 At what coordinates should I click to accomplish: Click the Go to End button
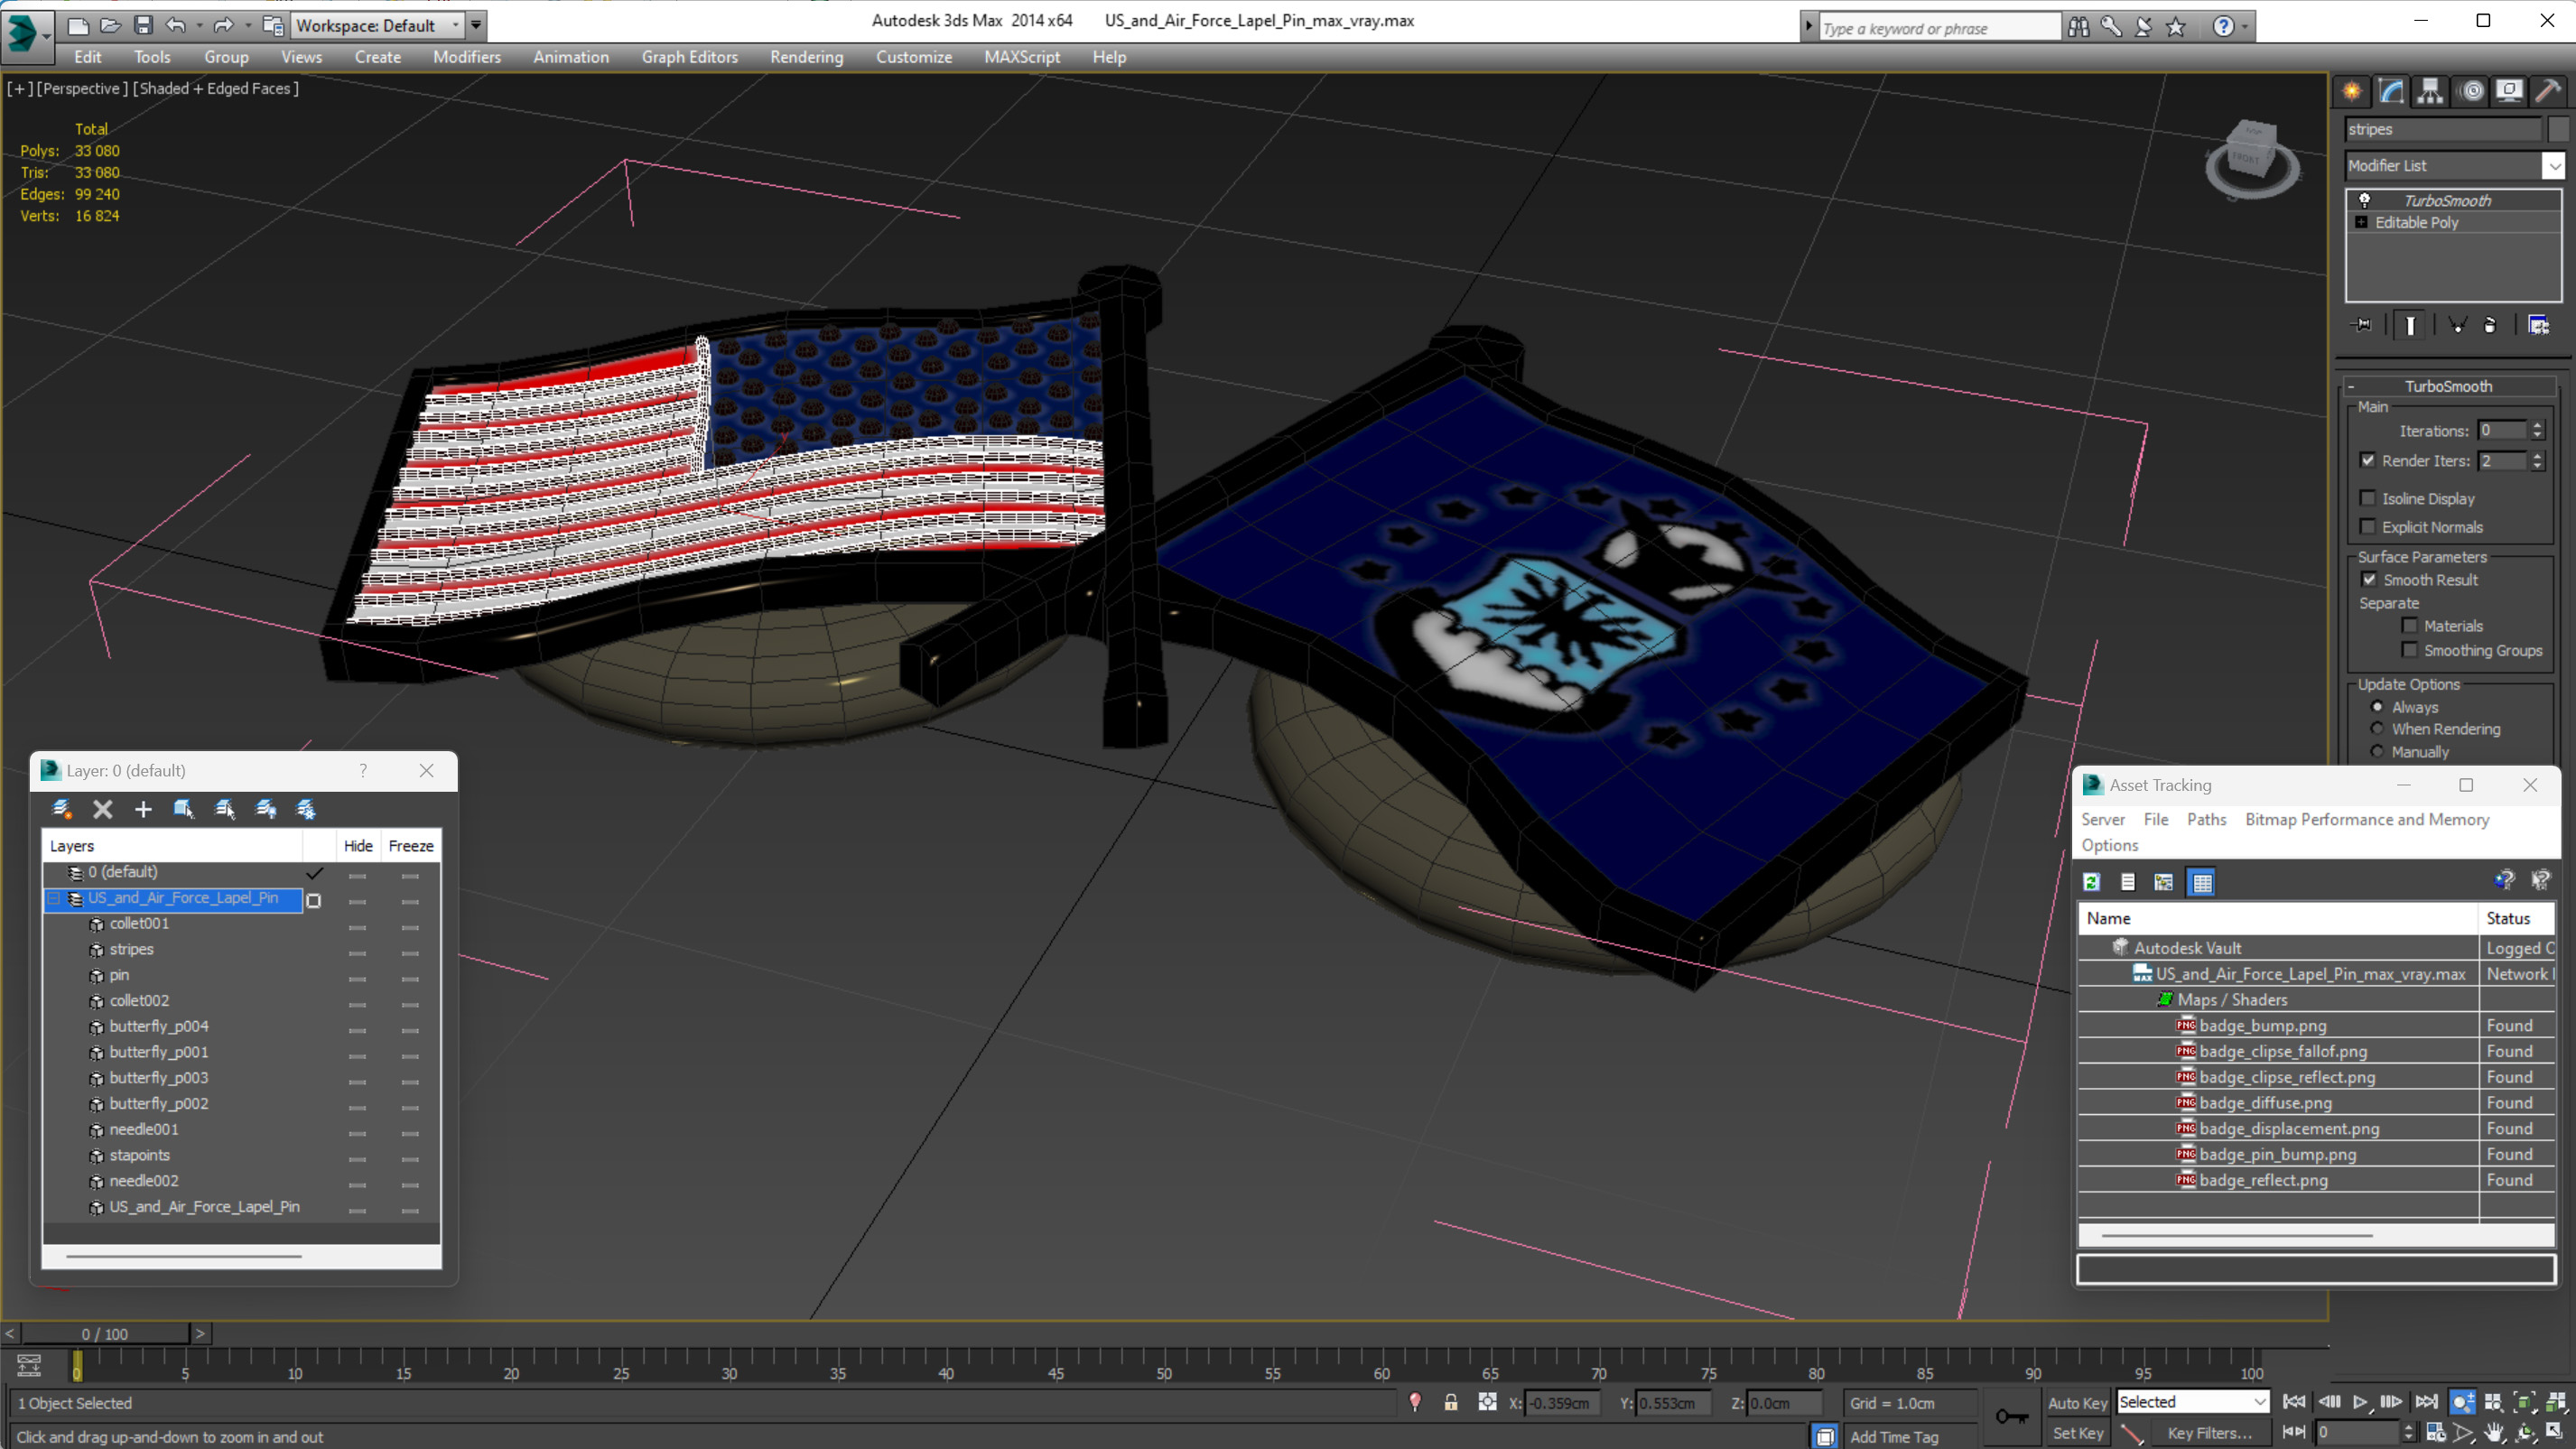(2426, 1402)
